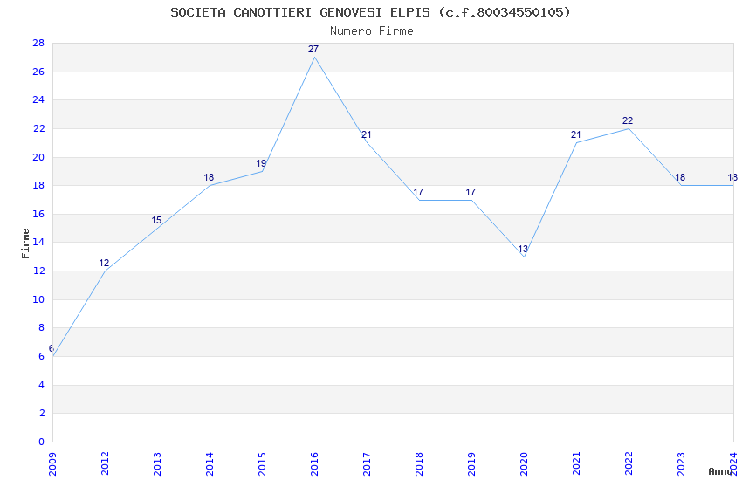Click the chart title 'SOCIETA CANOTTIERI GENOVESI ELPIS'
This screenshot has width=742, height=480.
300,12
